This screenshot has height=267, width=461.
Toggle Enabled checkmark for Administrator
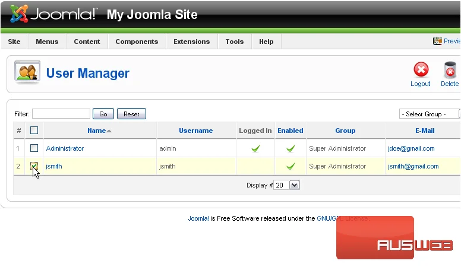click(x=291, y=148)
